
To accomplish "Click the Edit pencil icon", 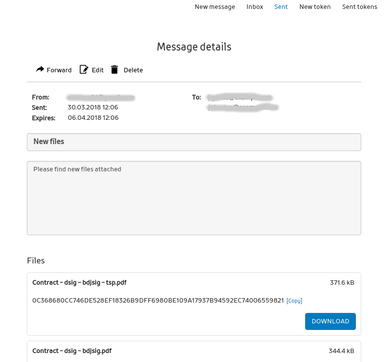I will 84,70.
